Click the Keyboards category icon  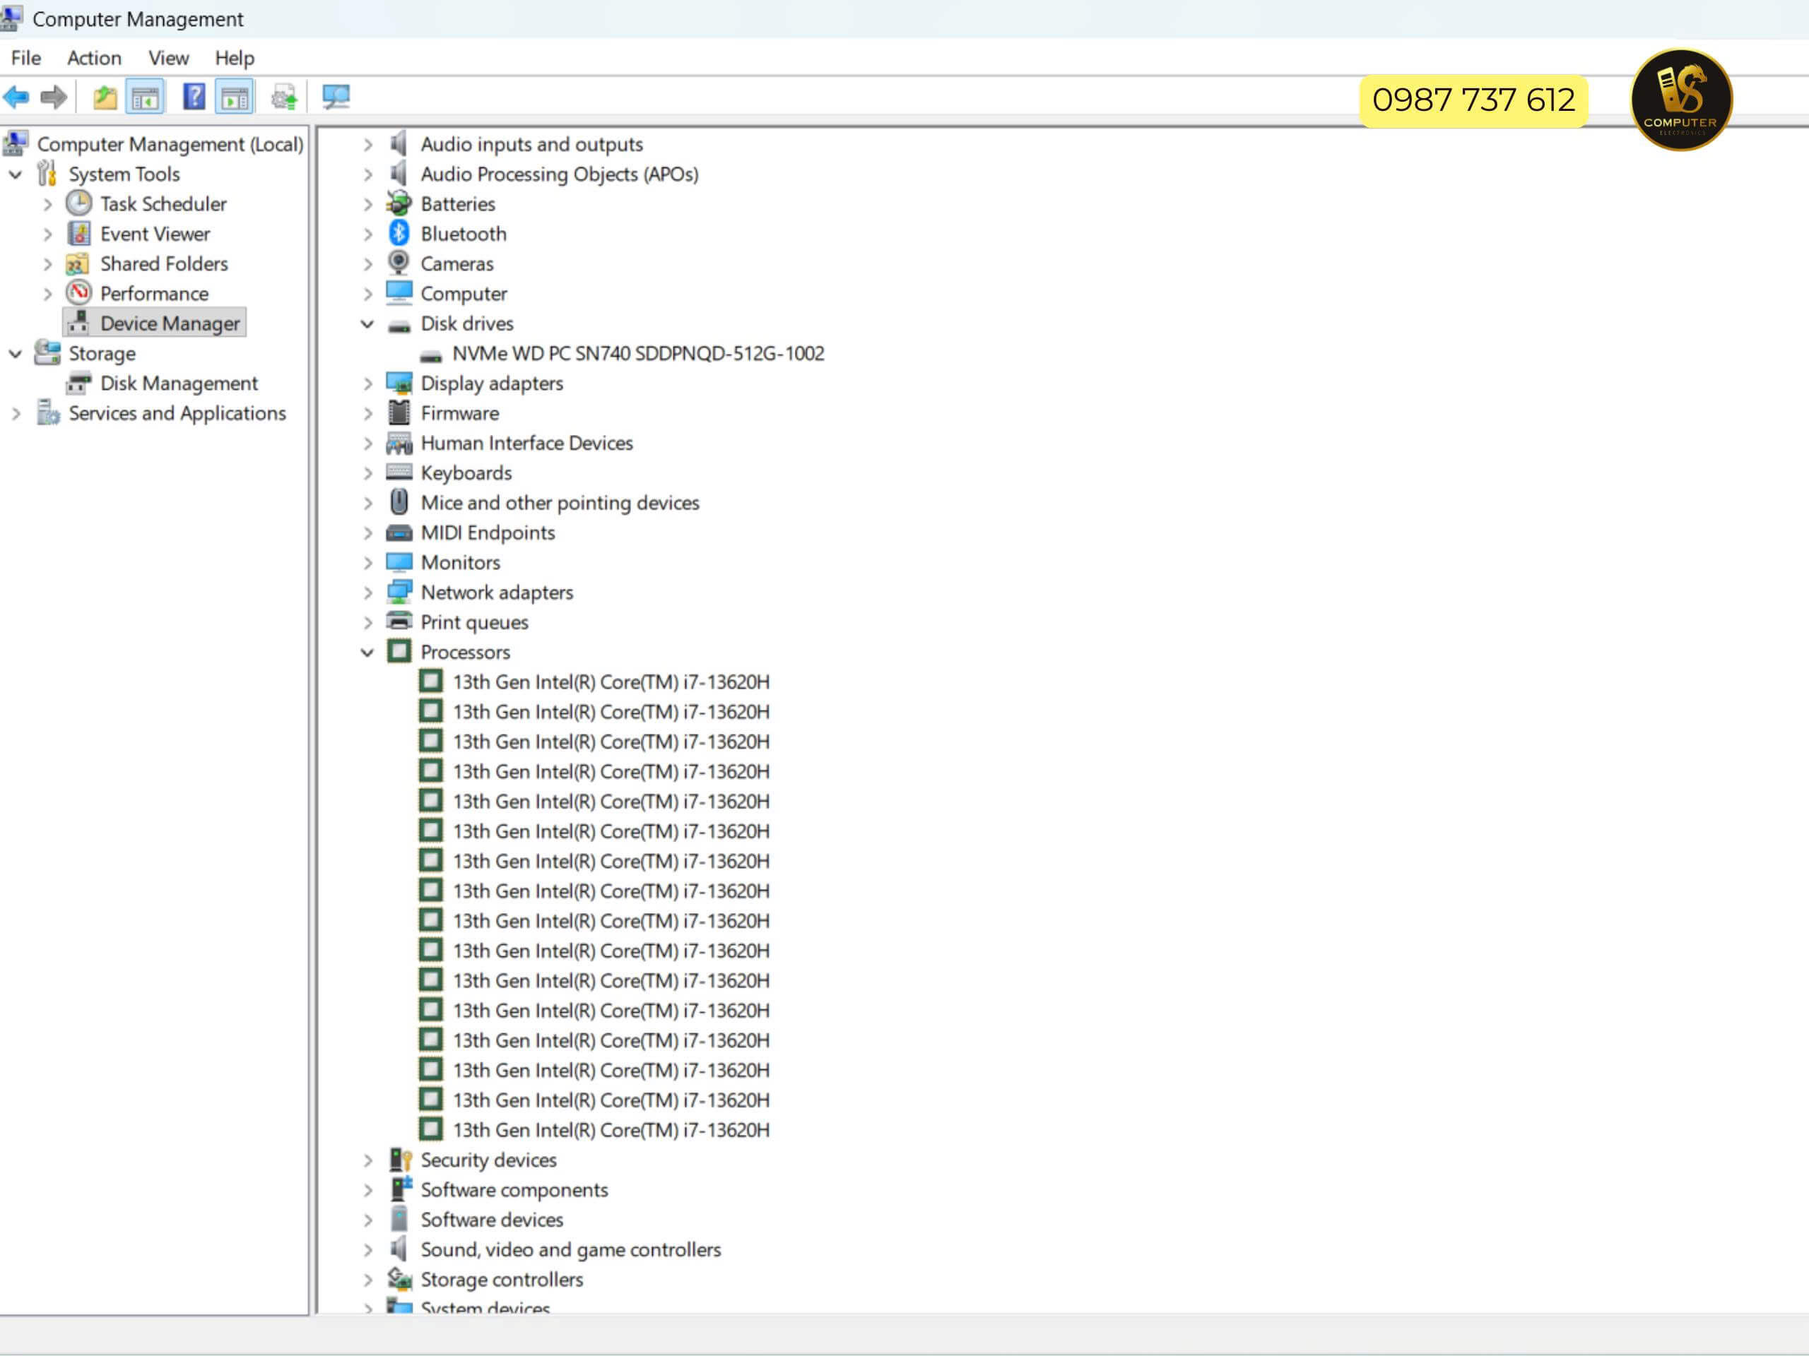[399, 472]
